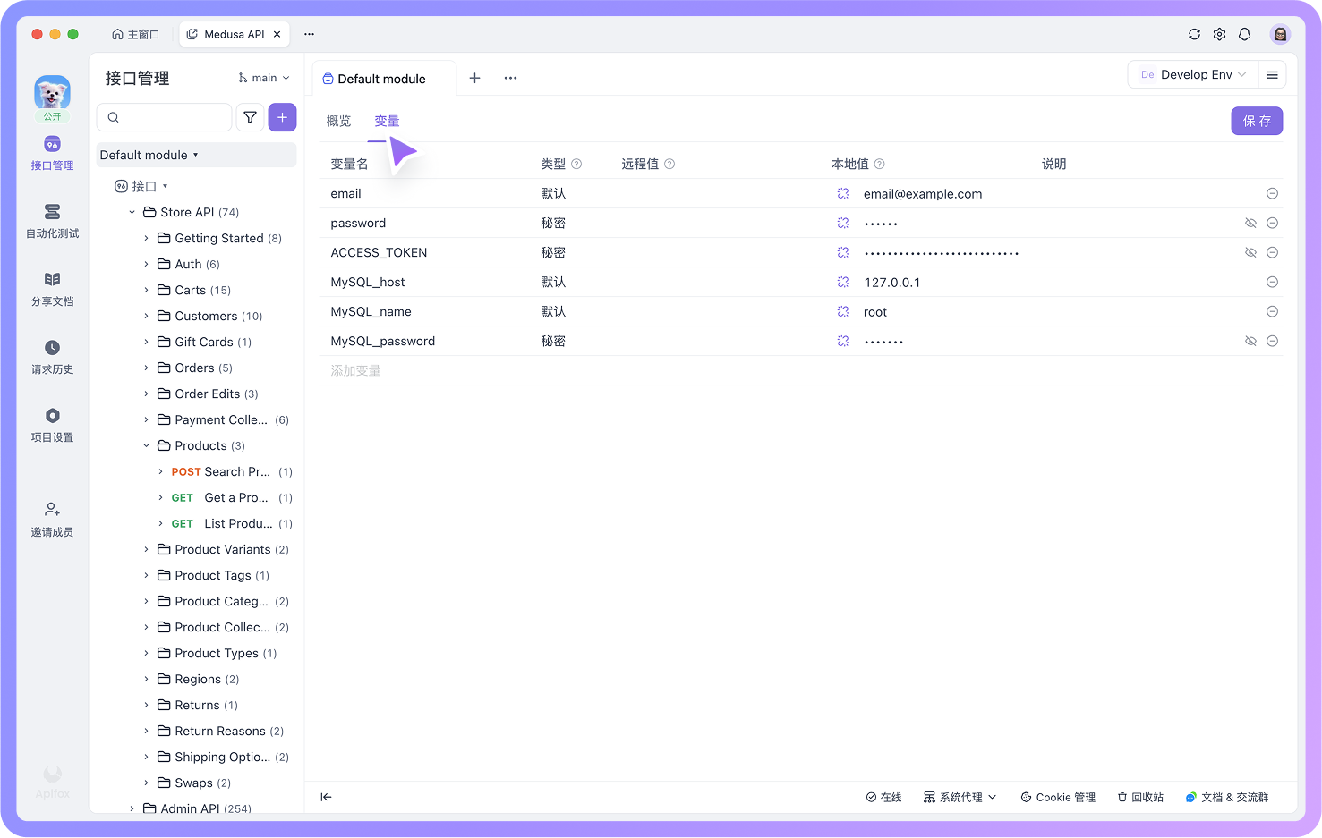The image size is (1322, 838).
Task: Open 回收站 in the footer
Action: coord(1141,797)
